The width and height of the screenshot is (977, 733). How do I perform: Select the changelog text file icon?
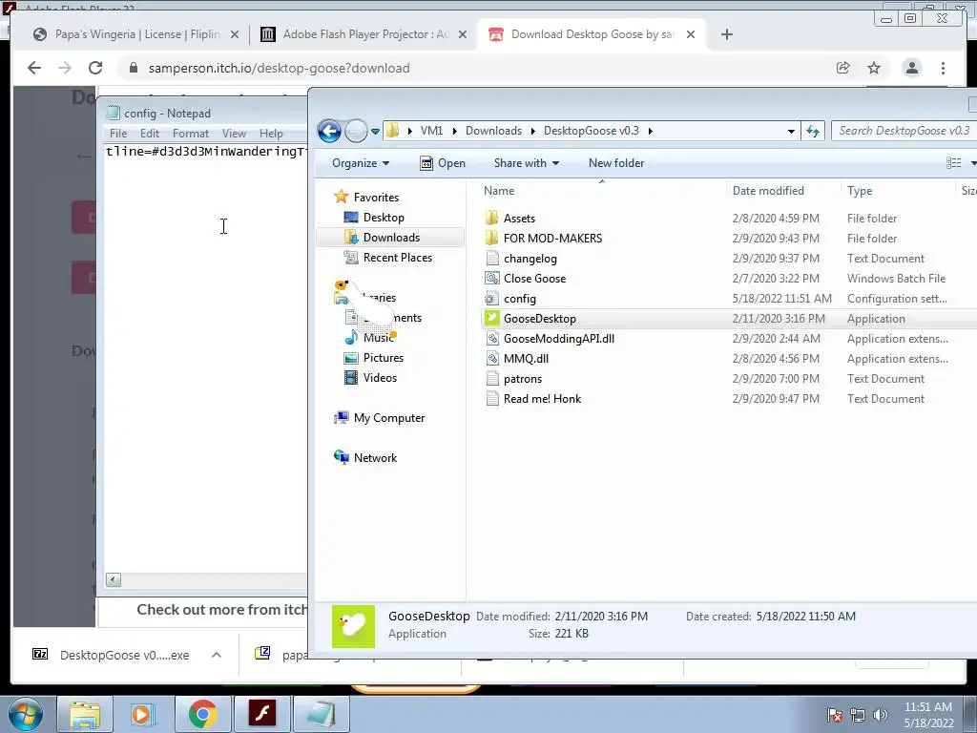coord(492,258)
